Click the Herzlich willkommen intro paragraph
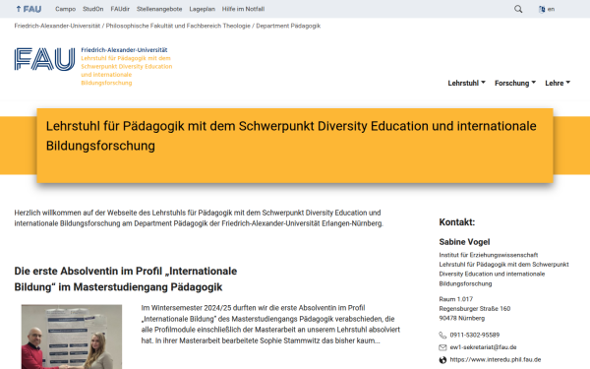Viewport: 590px width, 369px height. tap(199, 218)
